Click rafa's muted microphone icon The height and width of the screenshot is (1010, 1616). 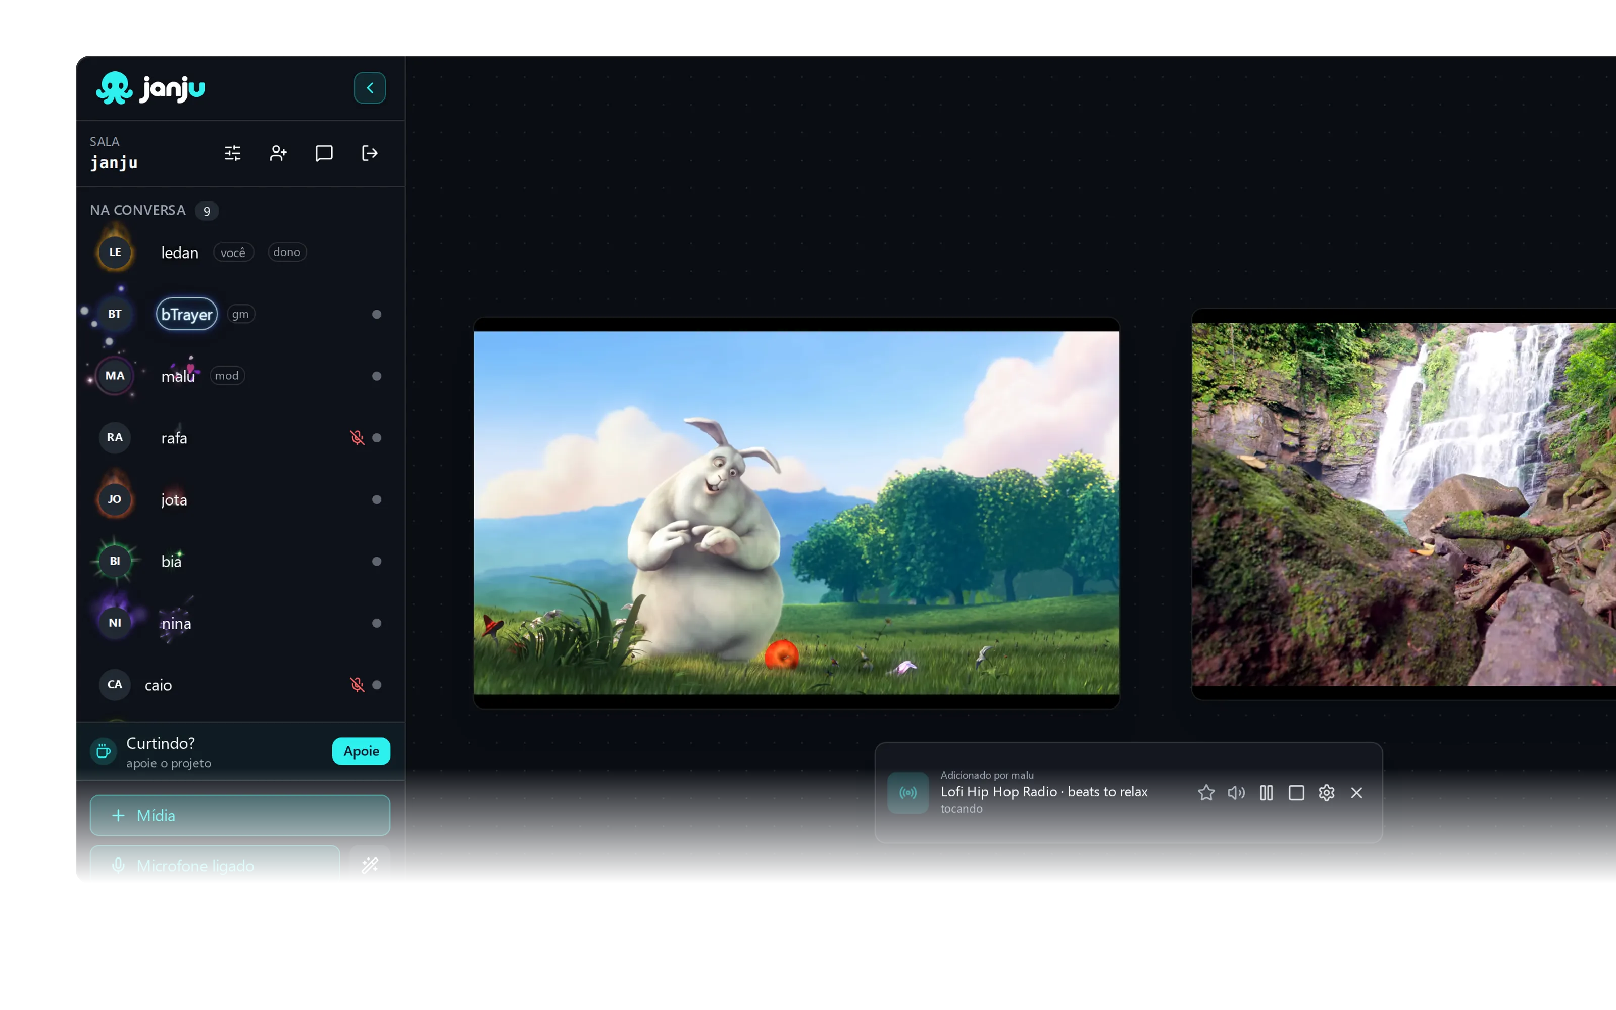pos(357,437)
